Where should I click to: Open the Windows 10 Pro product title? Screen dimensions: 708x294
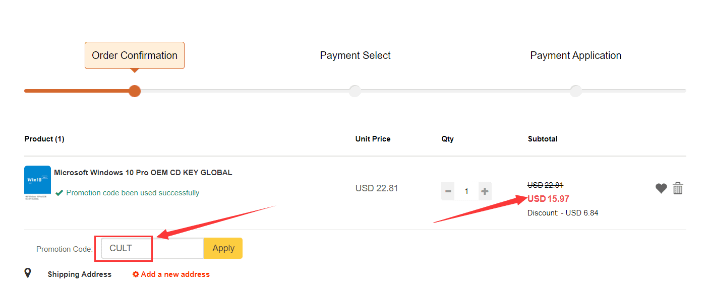[x=143, y=173]
